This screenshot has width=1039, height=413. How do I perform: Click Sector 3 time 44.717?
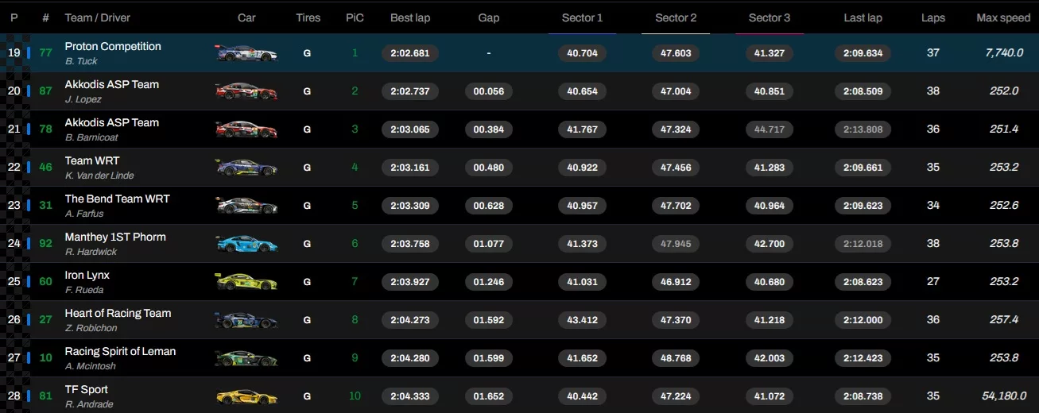(770, 129)
